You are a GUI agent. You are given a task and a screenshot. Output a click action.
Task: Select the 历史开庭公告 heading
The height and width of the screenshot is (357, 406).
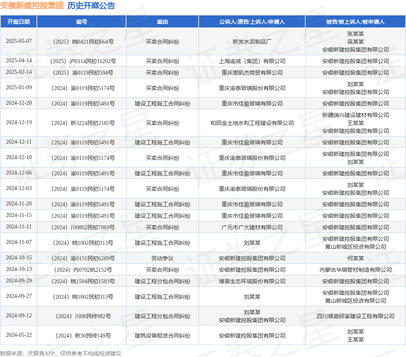(x=91, y=6)
